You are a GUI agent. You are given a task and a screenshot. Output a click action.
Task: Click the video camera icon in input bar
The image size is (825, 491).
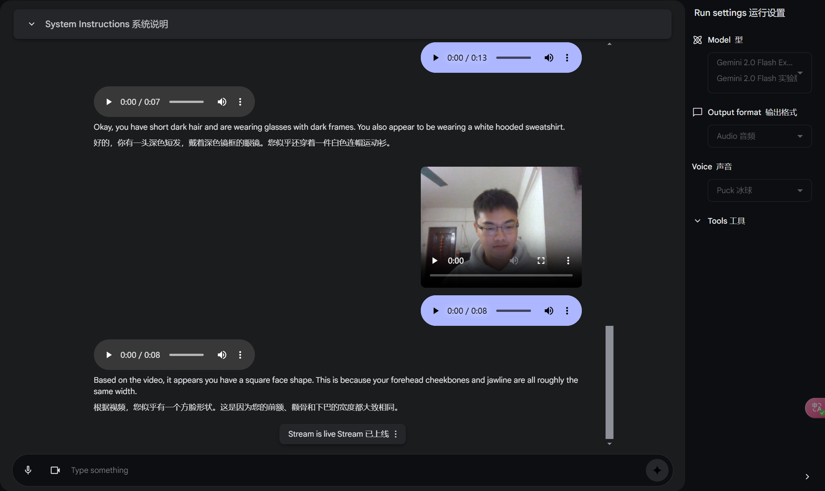pos(55,470)
